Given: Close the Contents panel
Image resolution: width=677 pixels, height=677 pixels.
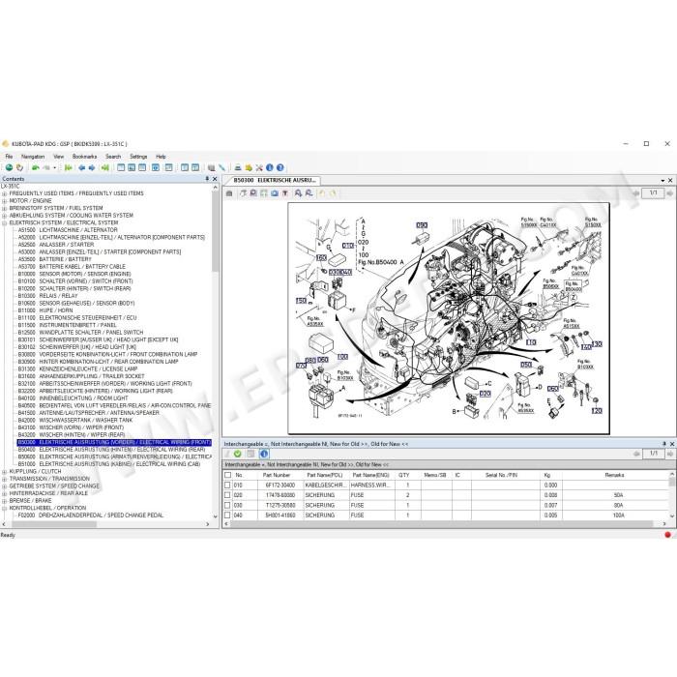Looking at the screenshot, I should 215,179.
